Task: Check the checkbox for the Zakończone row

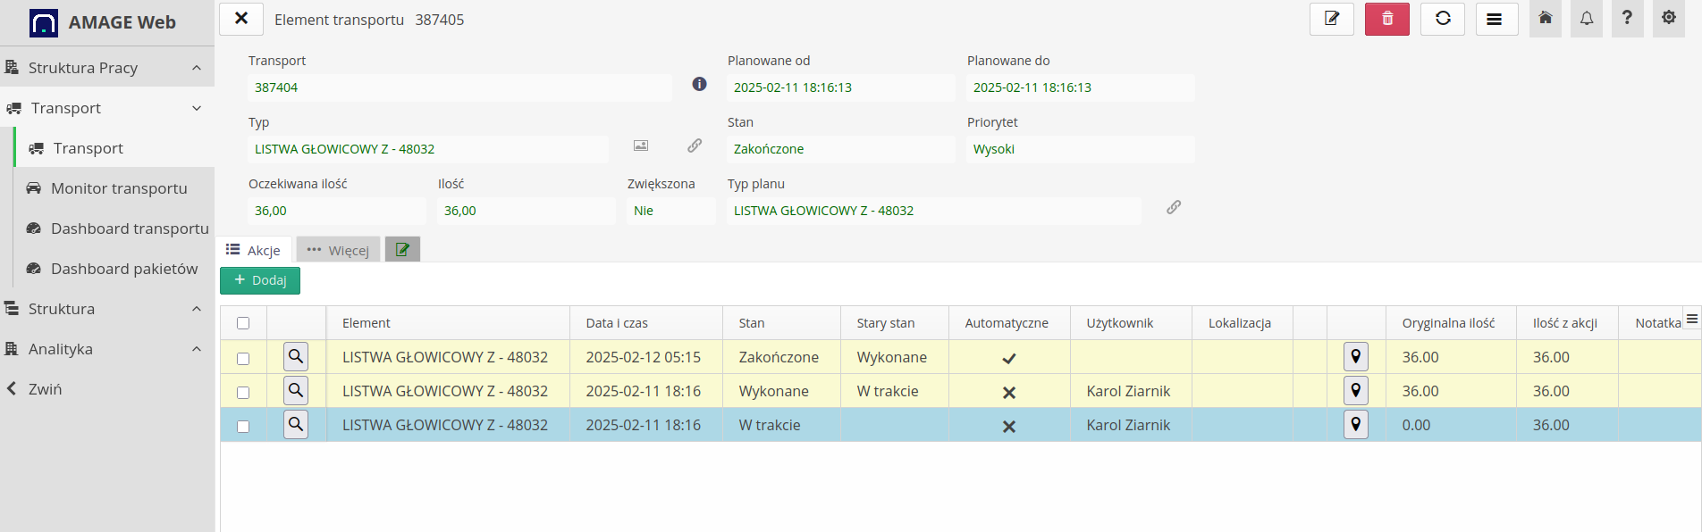Action: pyautogui.click(x=243, y=358)
